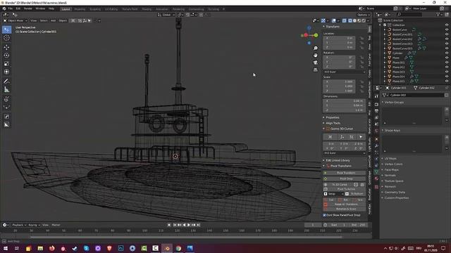Select the Select Box tool in toolbar
Viewport: 451px width, 253px height.
point(6,30)
